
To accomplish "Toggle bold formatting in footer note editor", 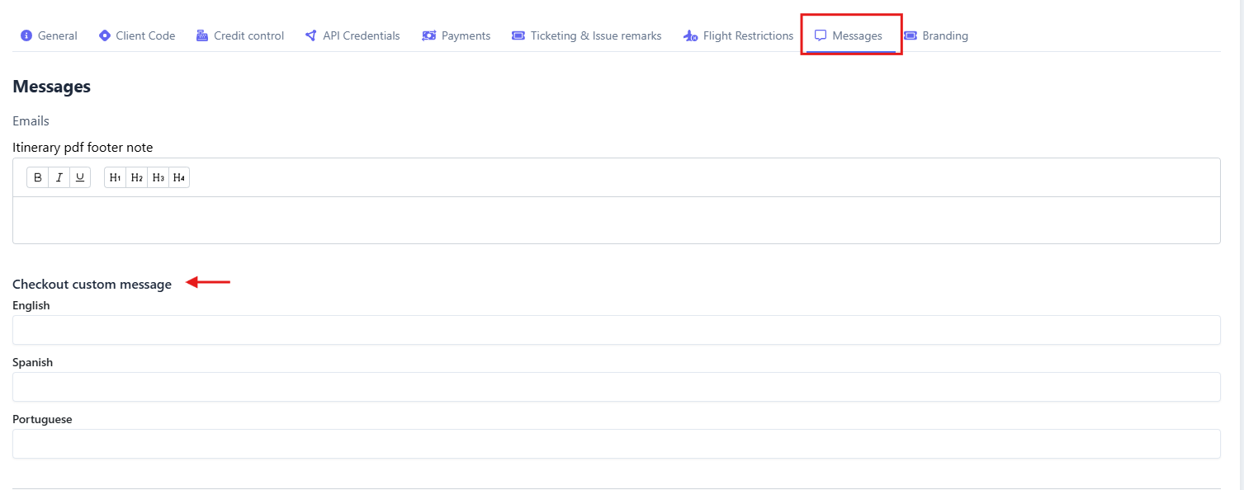I will tap(38, 177).
